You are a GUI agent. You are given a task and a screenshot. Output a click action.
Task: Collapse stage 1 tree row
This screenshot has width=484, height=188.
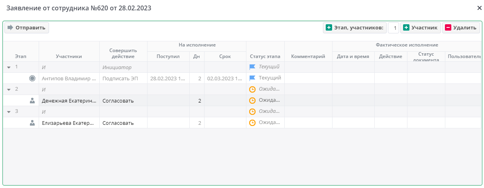(9, 67)
